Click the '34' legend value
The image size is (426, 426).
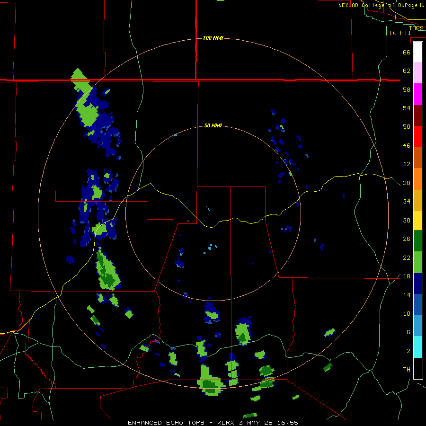407,202
